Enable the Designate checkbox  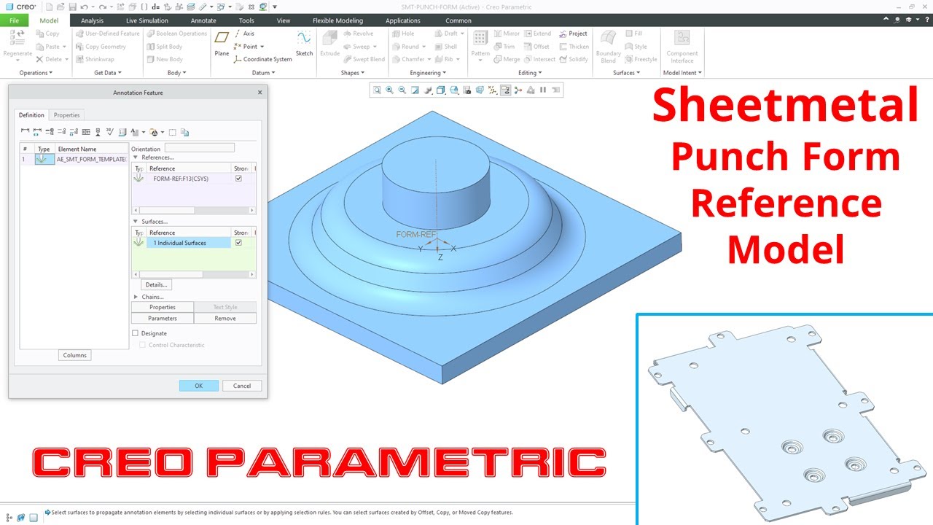[135, 333]
